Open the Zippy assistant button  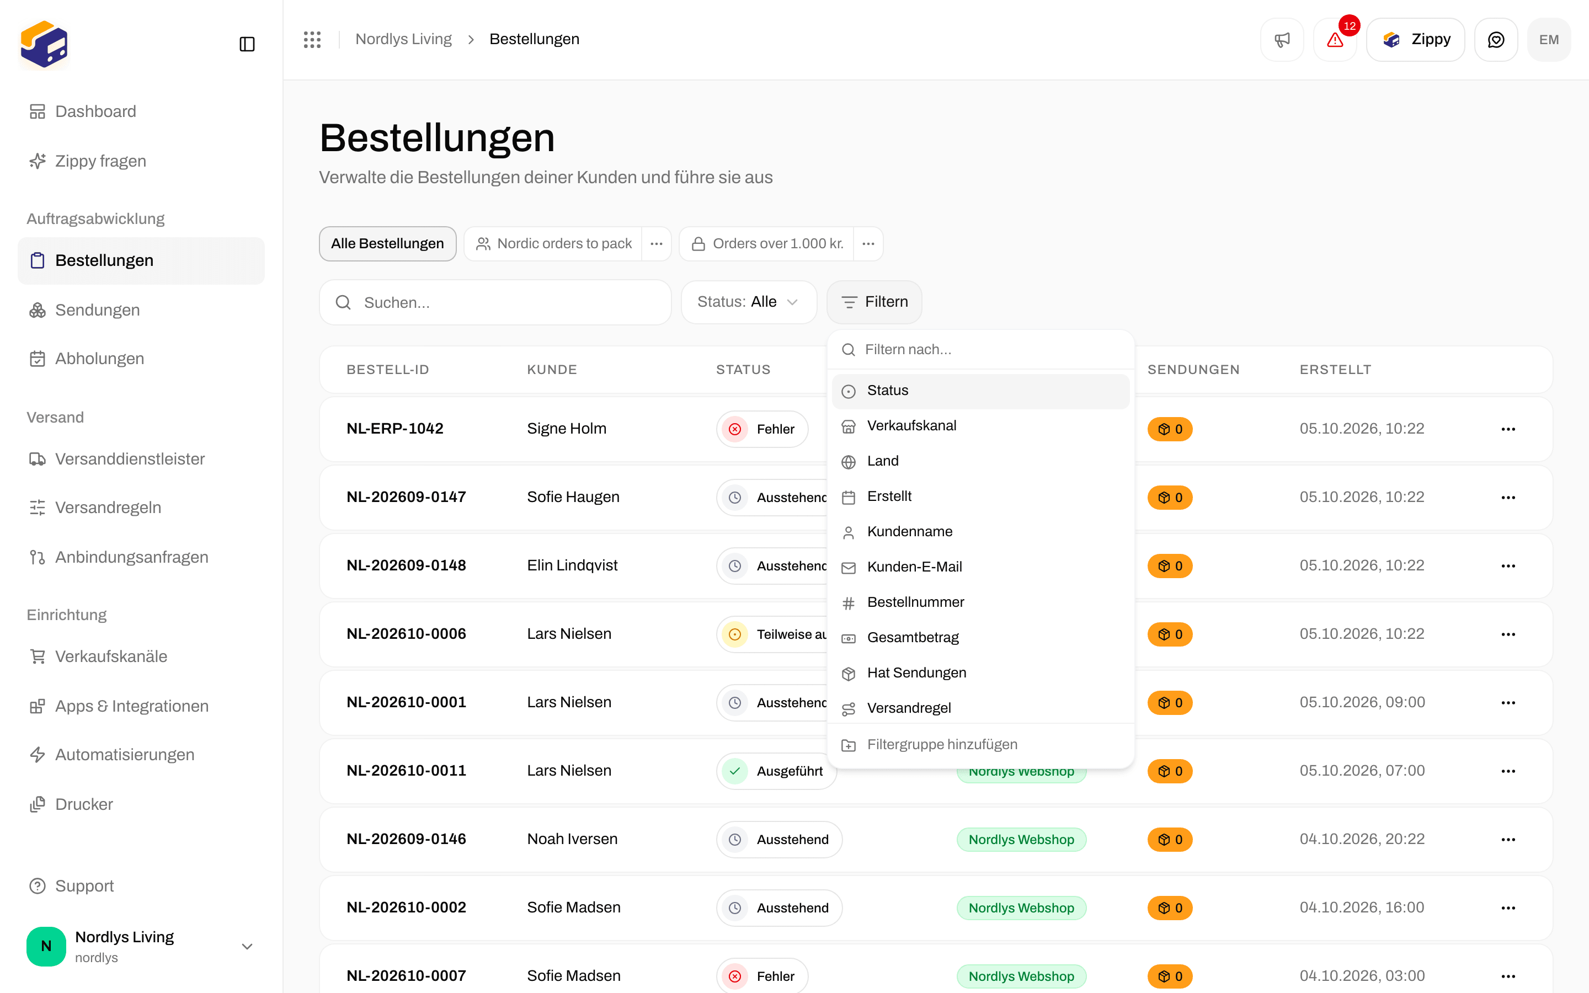tap(1416, 39)
